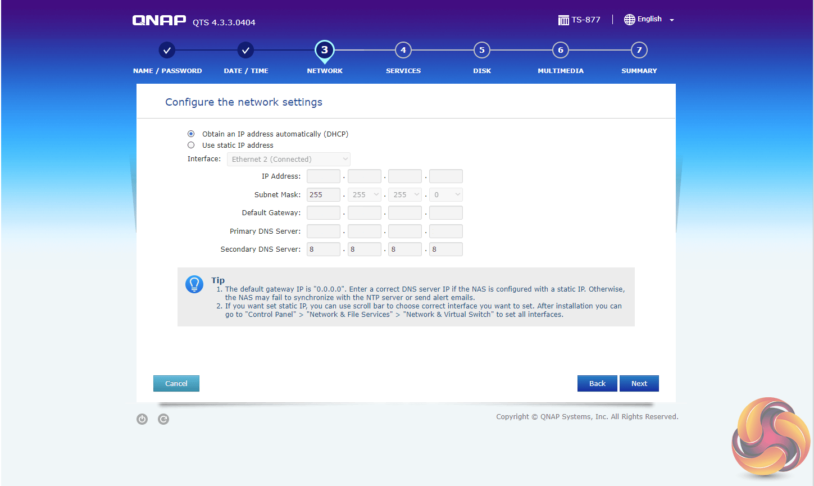Click the English language label
The height and width of the screenshot is (486, 814).
[x=649, y=19]
